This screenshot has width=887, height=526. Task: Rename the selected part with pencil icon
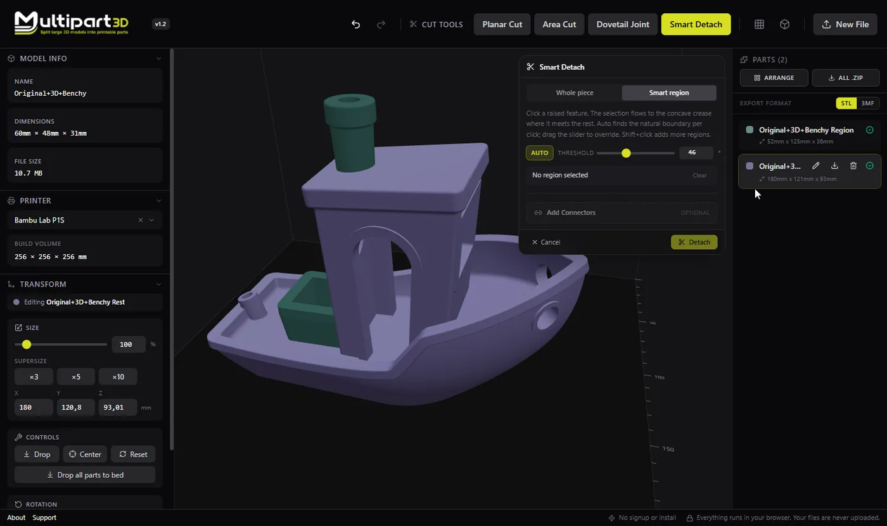coord(816,166)
